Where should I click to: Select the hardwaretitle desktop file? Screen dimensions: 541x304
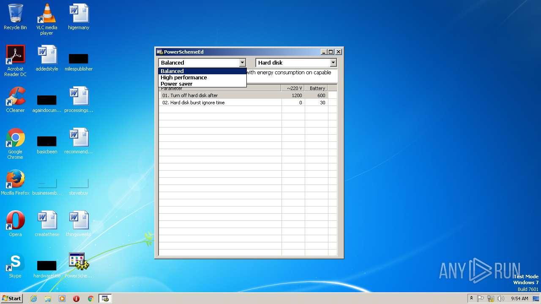click(47, 269)
